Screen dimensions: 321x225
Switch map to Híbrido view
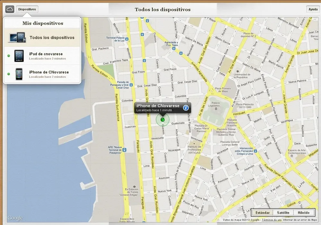303,213
